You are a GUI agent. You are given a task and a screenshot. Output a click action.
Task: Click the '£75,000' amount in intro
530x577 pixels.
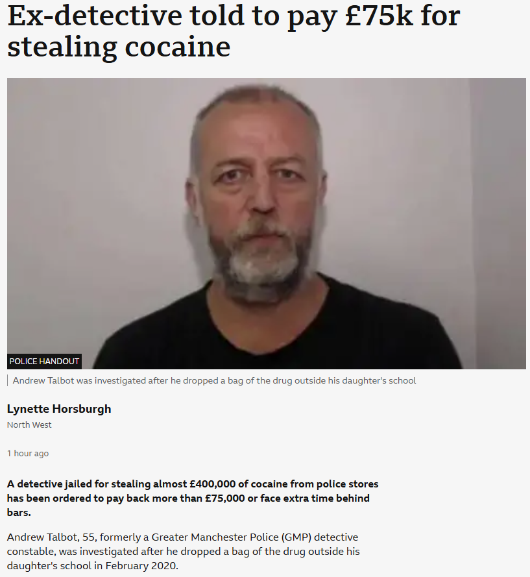click(x=225, y=498)
